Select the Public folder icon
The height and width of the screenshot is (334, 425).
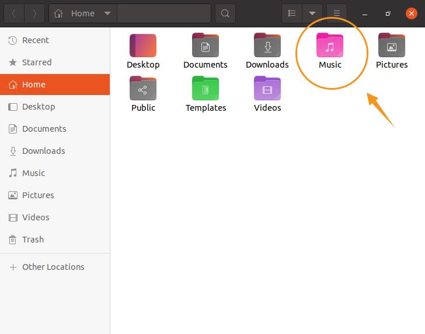point(143,88)
